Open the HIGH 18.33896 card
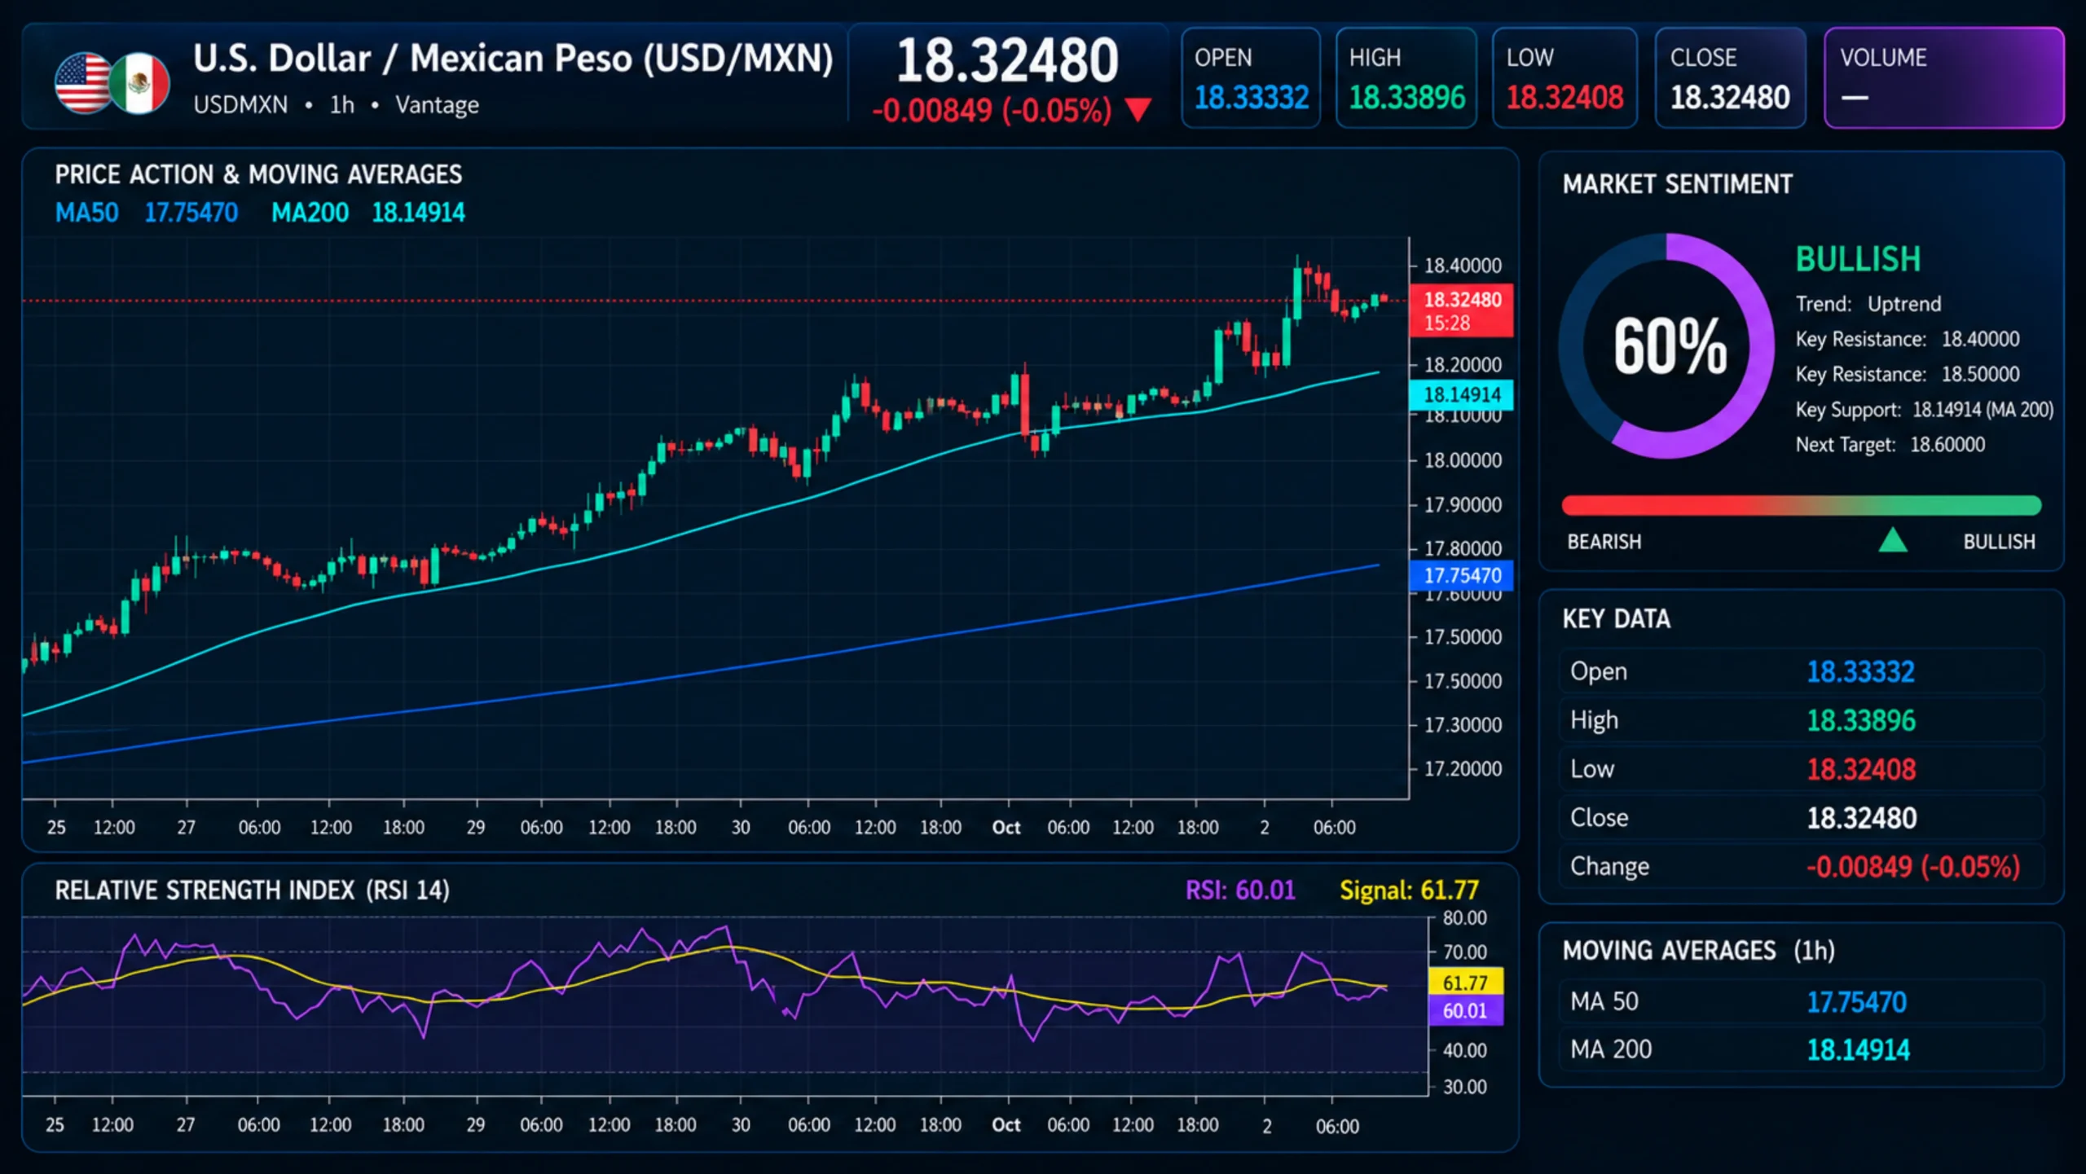This screenshot has width=2086, height=1174. (1406, 78)
